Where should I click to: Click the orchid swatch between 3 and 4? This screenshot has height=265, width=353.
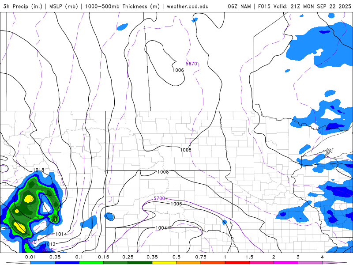pyautogui.click(x=310, y=263)
